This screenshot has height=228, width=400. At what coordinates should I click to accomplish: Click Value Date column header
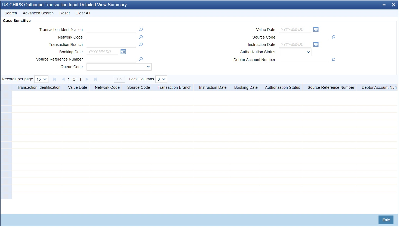tap(78, 87)
